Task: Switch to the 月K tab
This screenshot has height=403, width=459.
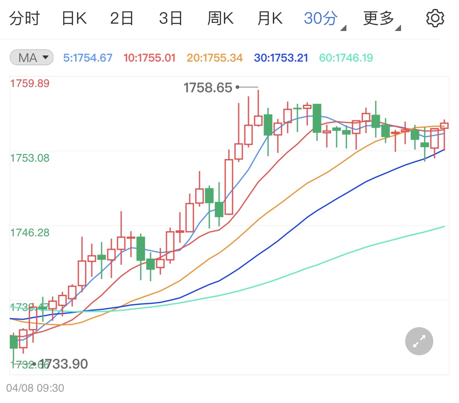Action: pos(270,18)
